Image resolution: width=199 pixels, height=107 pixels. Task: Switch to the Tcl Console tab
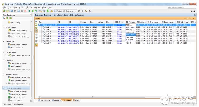[x=44, y=100]
